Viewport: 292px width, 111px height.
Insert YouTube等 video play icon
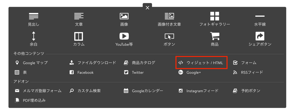(124, 36)
